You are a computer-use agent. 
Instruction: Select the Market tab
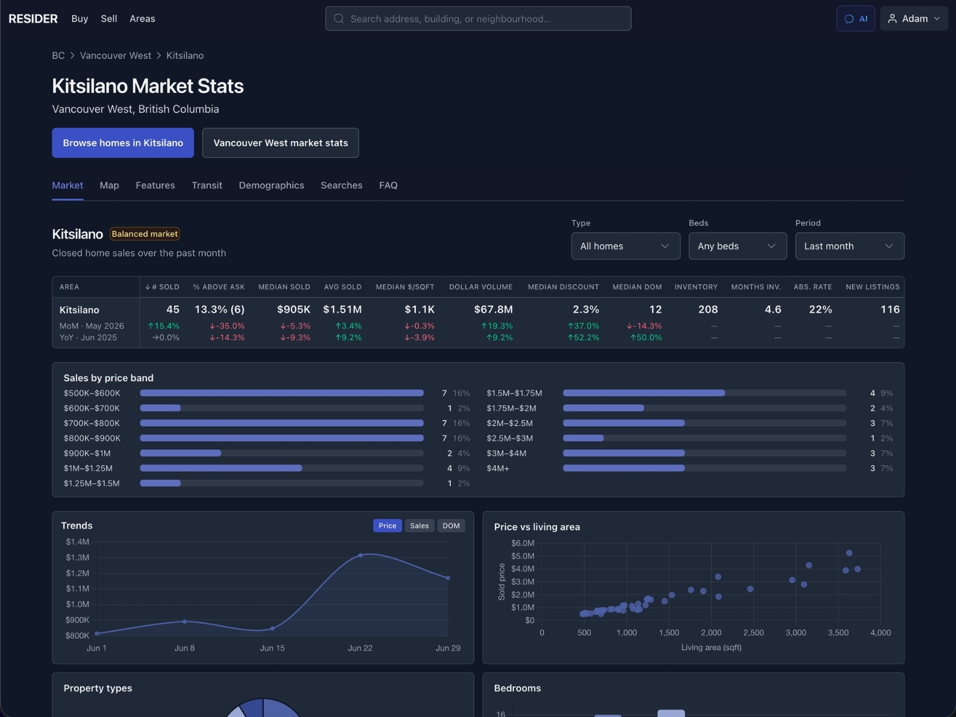[x=68, y=185]
